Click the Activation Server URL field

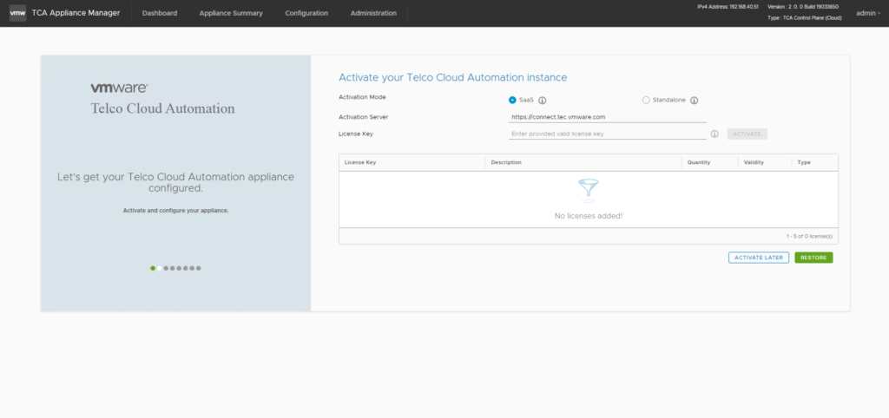click(x=607, y=116)
